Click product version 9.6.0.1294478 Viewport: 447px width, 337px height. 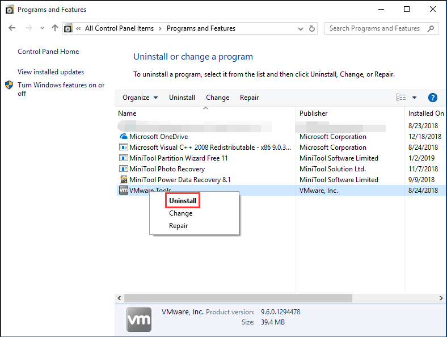(x=281, y=312)
